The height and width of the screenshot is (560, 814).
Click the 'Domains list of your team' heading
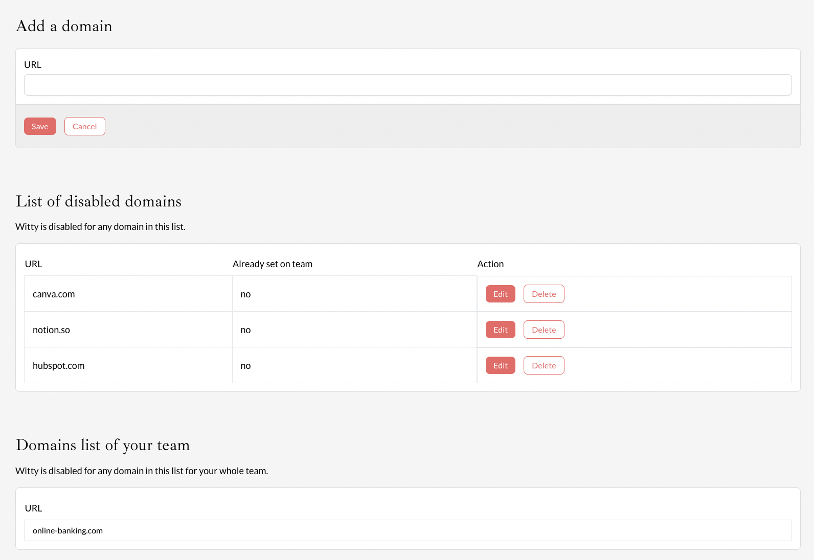pos(102,445)
